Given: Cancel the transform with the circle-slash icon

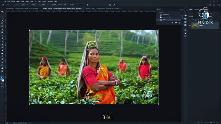Looking at the screenshot, I should [110, 5].
